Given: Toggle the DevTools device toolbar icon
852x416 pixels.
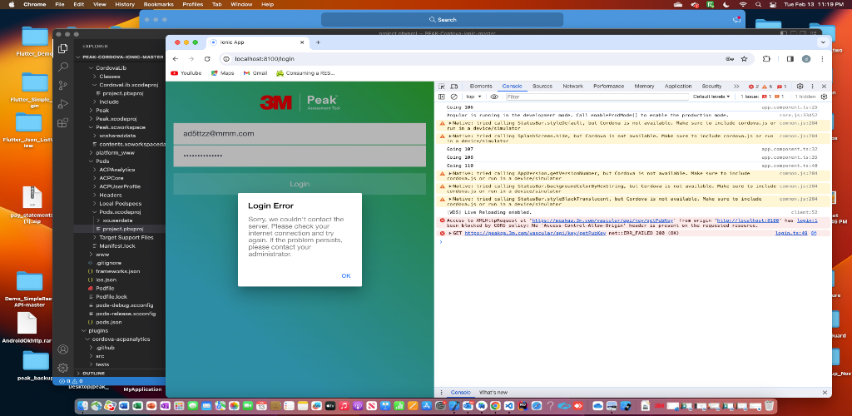Looking at the screenshot, I should 453,87.
